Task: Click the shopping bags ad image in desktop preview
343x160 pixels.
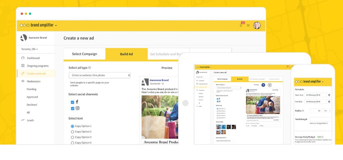Action: [160, 117]
